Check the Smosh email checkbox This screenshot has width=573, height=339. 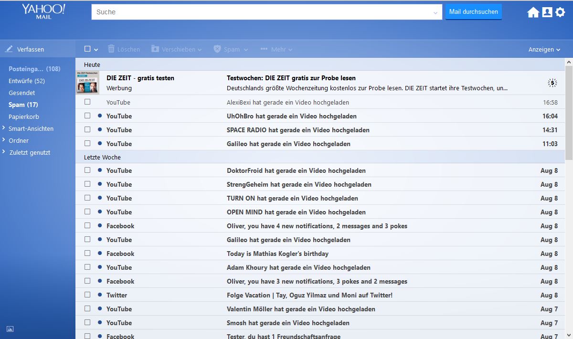coord(87,322)
